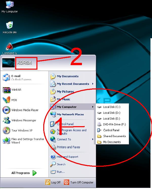Viewport: 152px width, 189px height.
Task: Click the My Recent Documents icon
Action: pyautogui.click(x=53, y=84)
